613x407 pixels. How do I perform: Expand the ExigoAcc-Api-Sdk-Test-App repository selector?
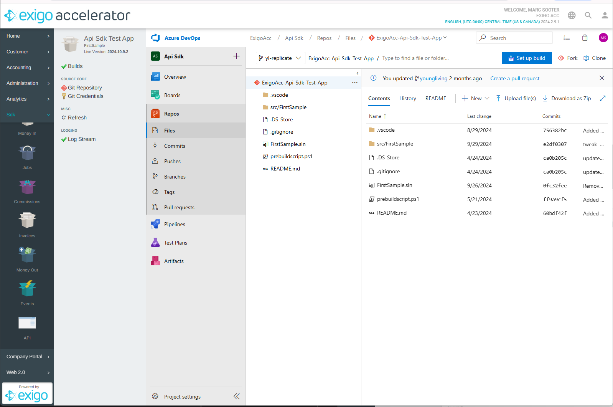[409, 38]
